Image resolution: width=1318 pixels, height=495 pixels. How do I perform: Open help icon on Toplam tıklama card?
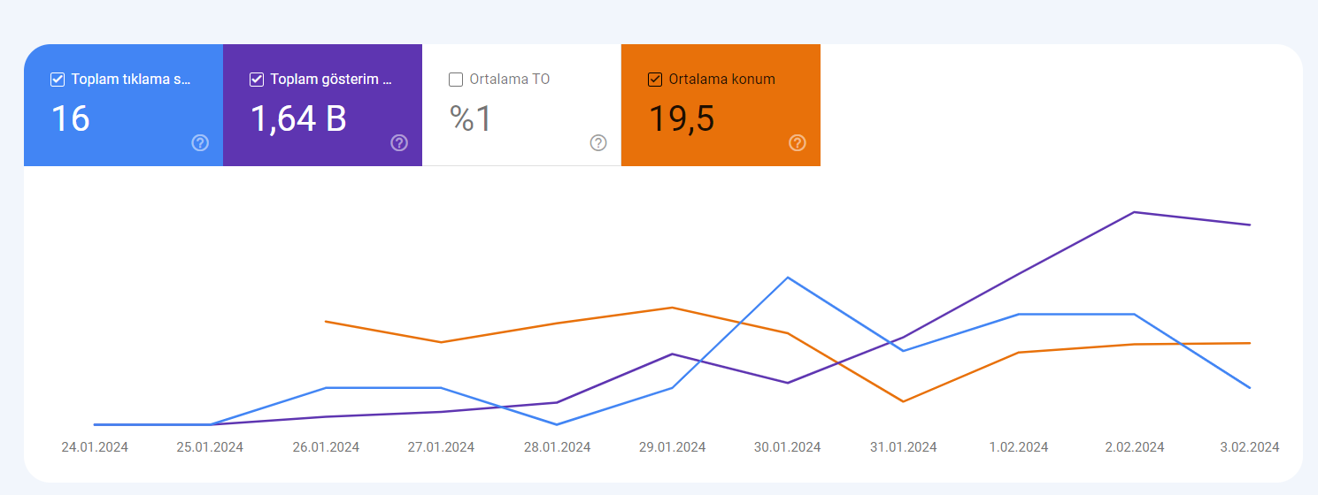(200, 143)
